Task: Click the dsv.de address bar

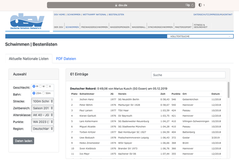Action: coord(121,5)
